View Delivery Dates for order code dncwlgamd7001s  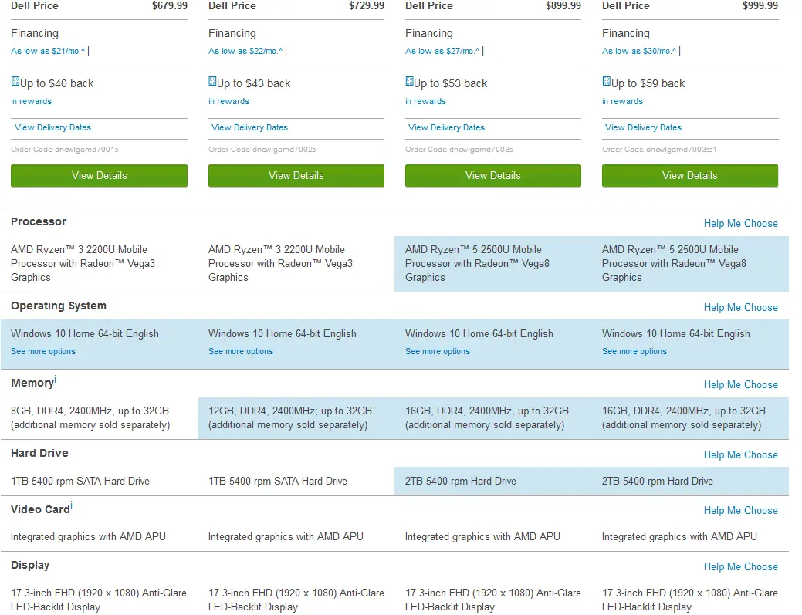[52, 127]
